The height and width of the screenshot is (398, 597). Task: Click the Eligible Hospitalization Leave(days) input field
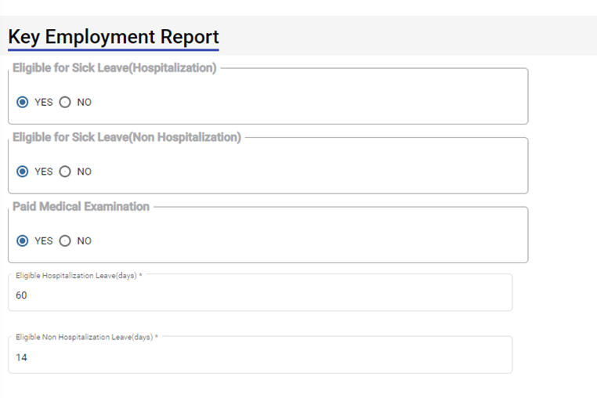point(260,296)
